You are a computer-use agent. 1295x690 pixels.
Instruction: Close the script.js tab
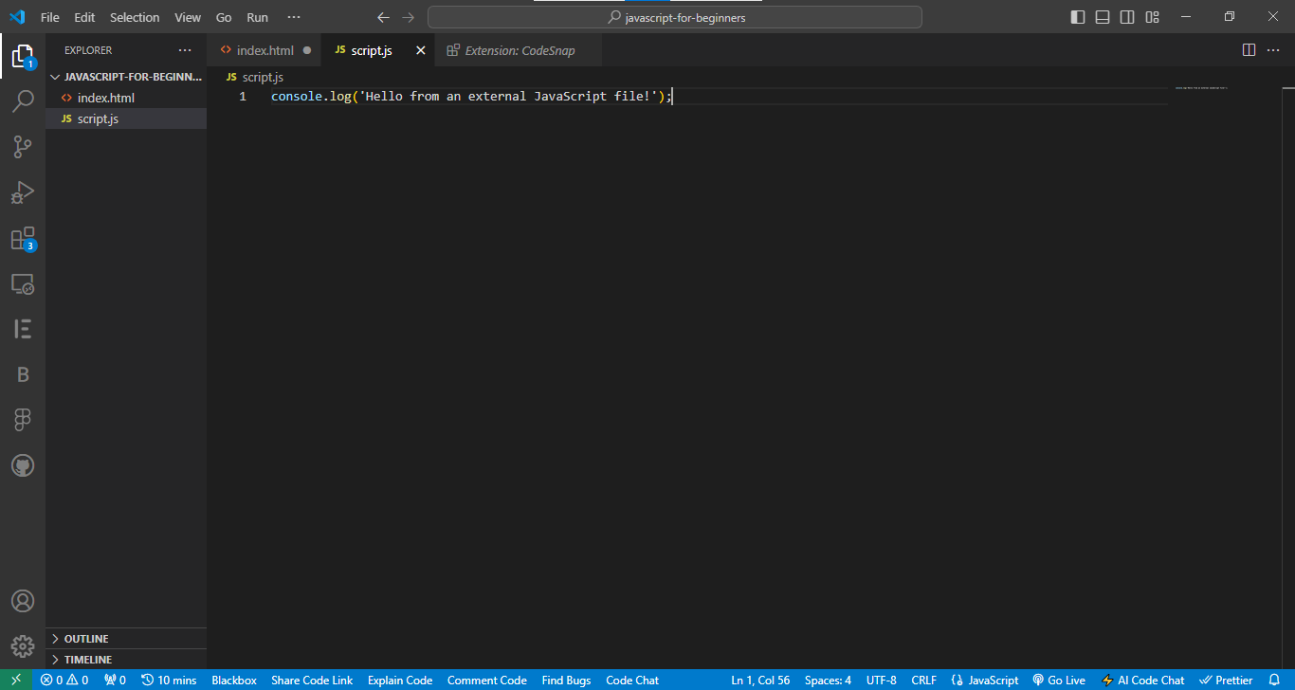[421, 50]
